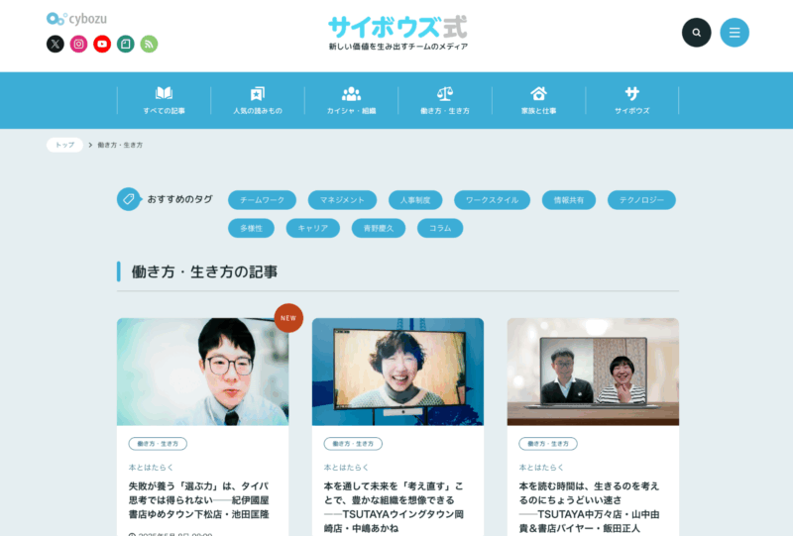
Task: Open the green note social icon
Action: click(x=126, y=44)
